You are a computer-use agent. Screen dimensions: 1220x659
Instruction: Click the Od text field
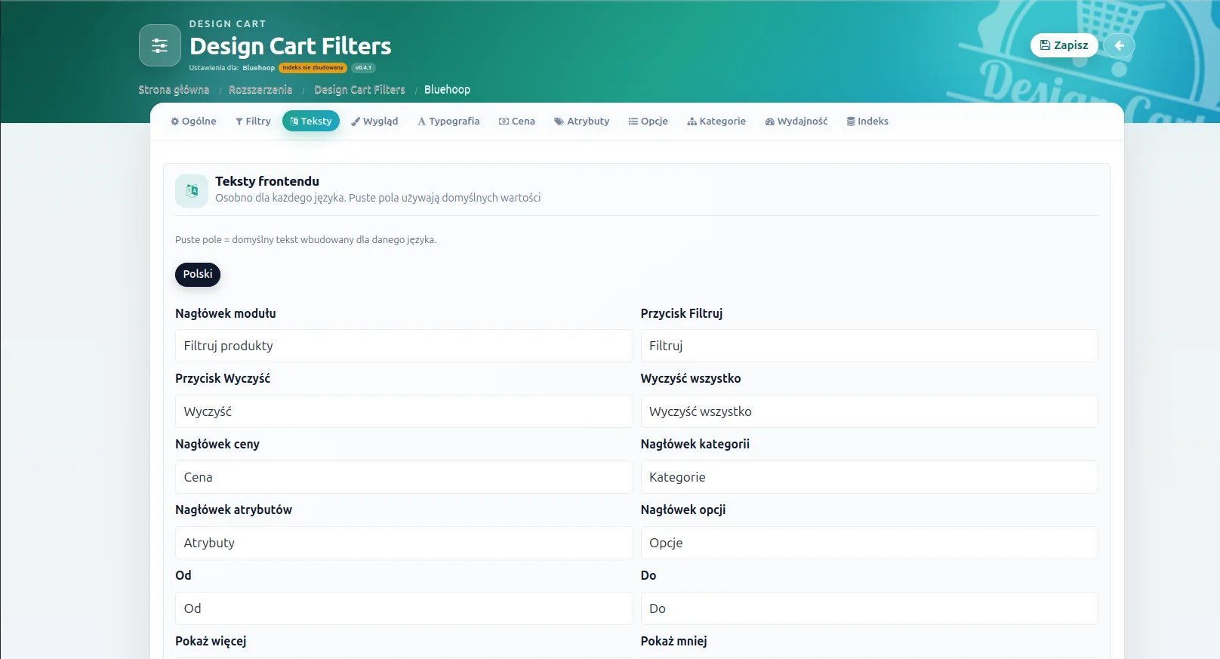(x=404, y=608)
